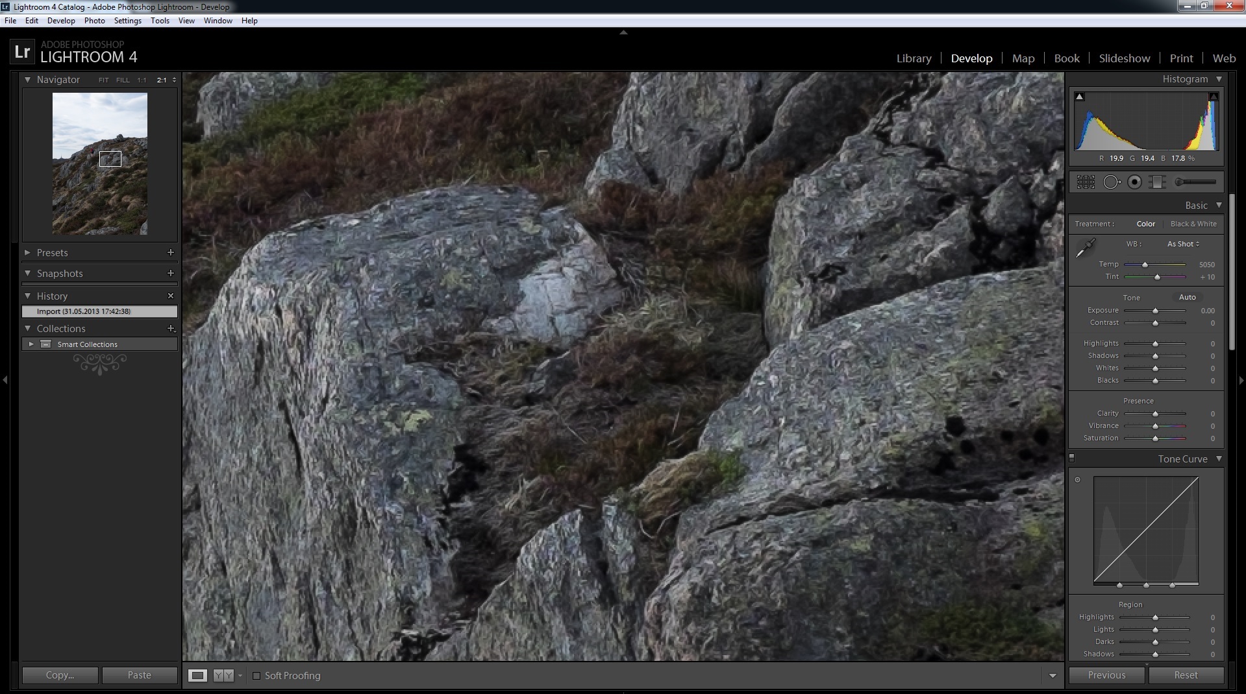The width and height of the screenshot is (1246, 694).
Task: Set Navigator zoom to FILL
Action: click(123, 80)
